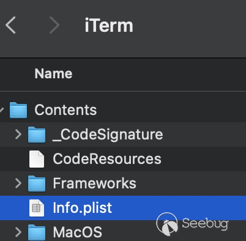Click the MacOS folder icon
Viewport: 246px width, 241px height.
(x=37, y=232)
